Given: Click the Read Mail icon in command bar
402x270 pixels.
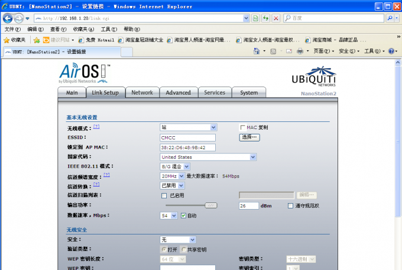Looking at the screenshot, I should [x=289, y=52].
